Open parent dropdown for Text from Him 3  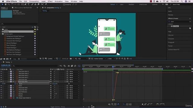[x=74, y=71]
